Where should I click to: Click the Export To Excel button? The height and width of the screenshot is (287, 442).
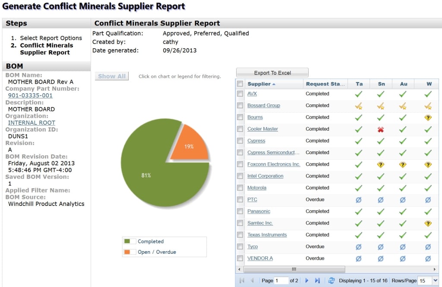[272, 73]
